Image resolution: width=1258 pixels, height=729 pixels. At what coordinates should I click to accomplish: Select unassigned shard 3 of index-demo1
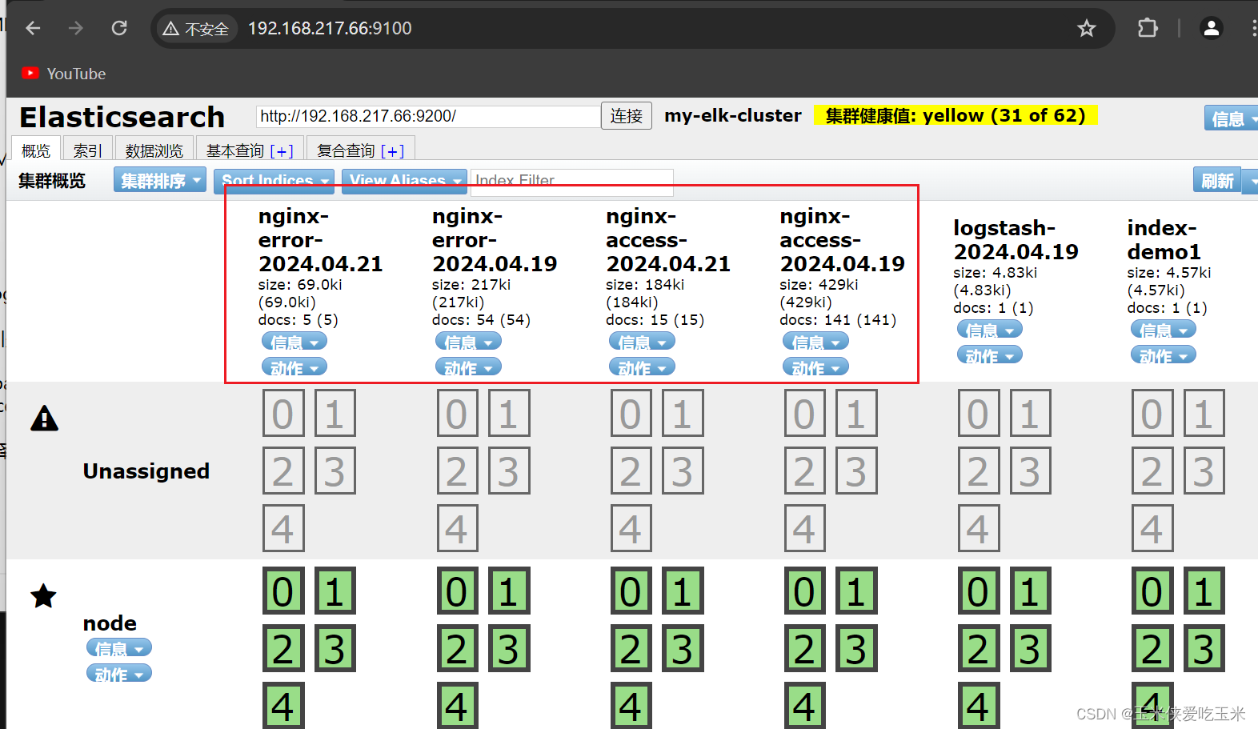coord(1204,471)
